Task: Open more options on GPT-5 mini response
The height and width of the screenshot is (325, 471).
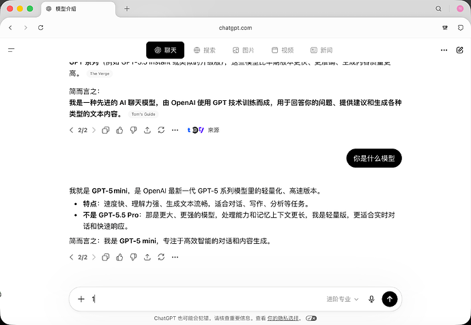Action: 175,258
